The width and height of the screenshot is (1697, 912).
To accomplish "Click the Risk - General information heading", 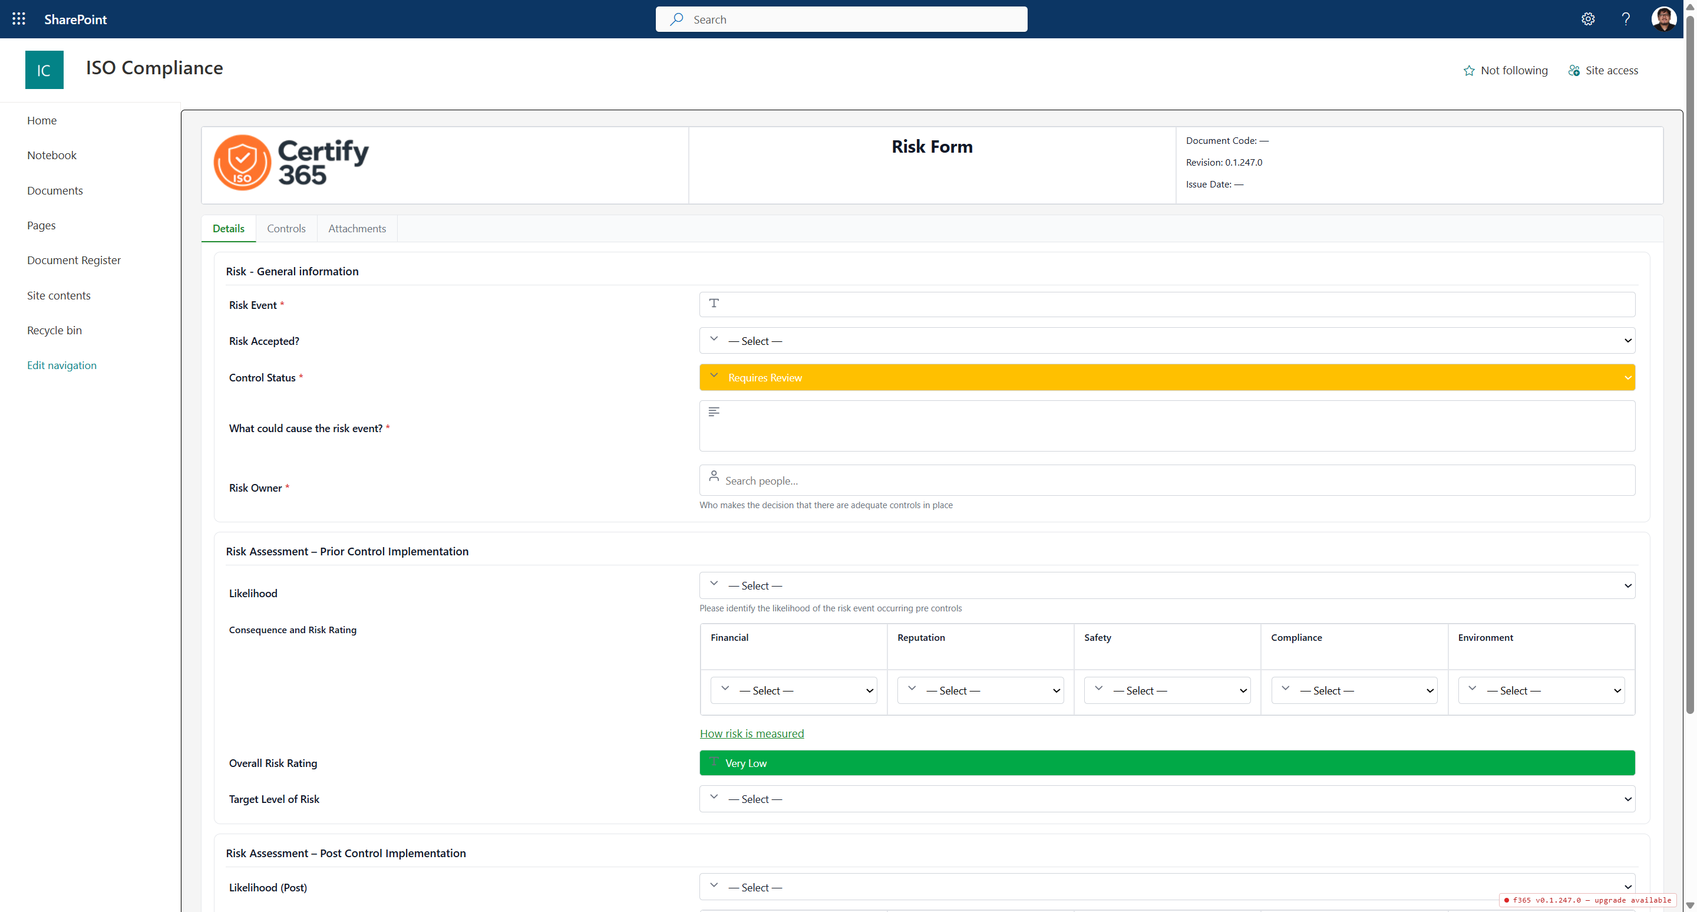I will click(292, 272).
